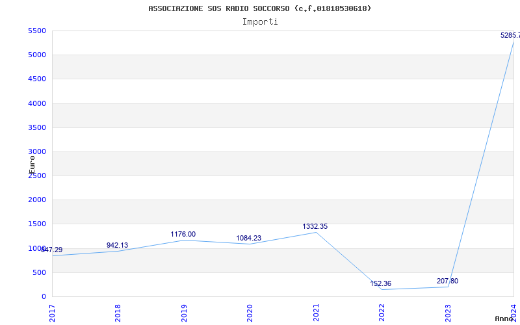Select the 152.36 data label
Viewport: 520px width, 325px height.
[381, 284]
